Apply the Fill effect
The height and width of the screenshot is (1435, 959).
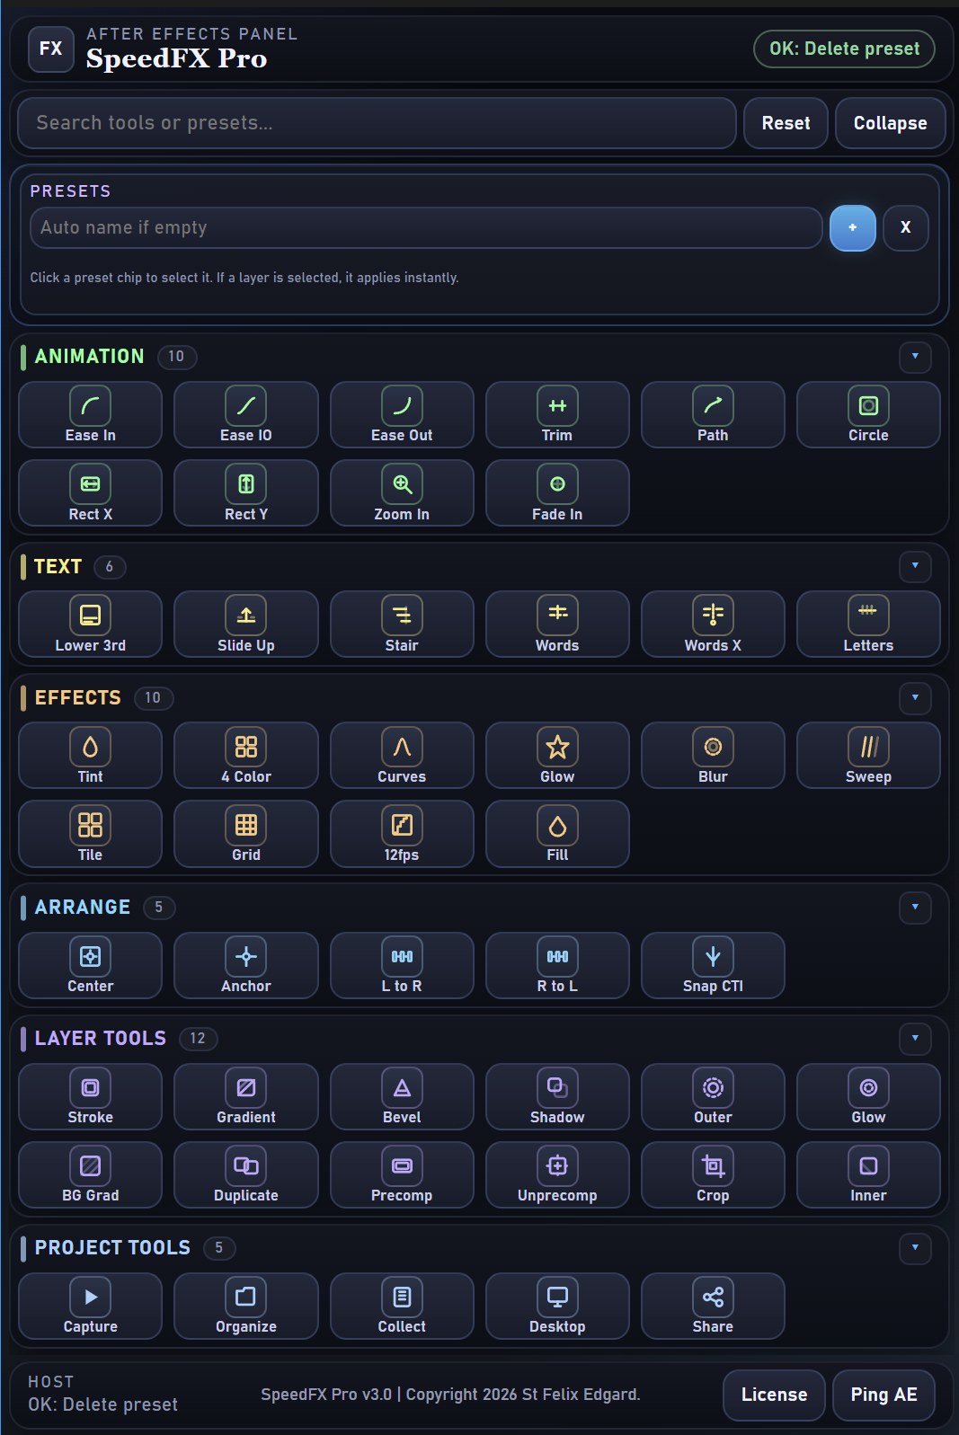coord(557,833)
